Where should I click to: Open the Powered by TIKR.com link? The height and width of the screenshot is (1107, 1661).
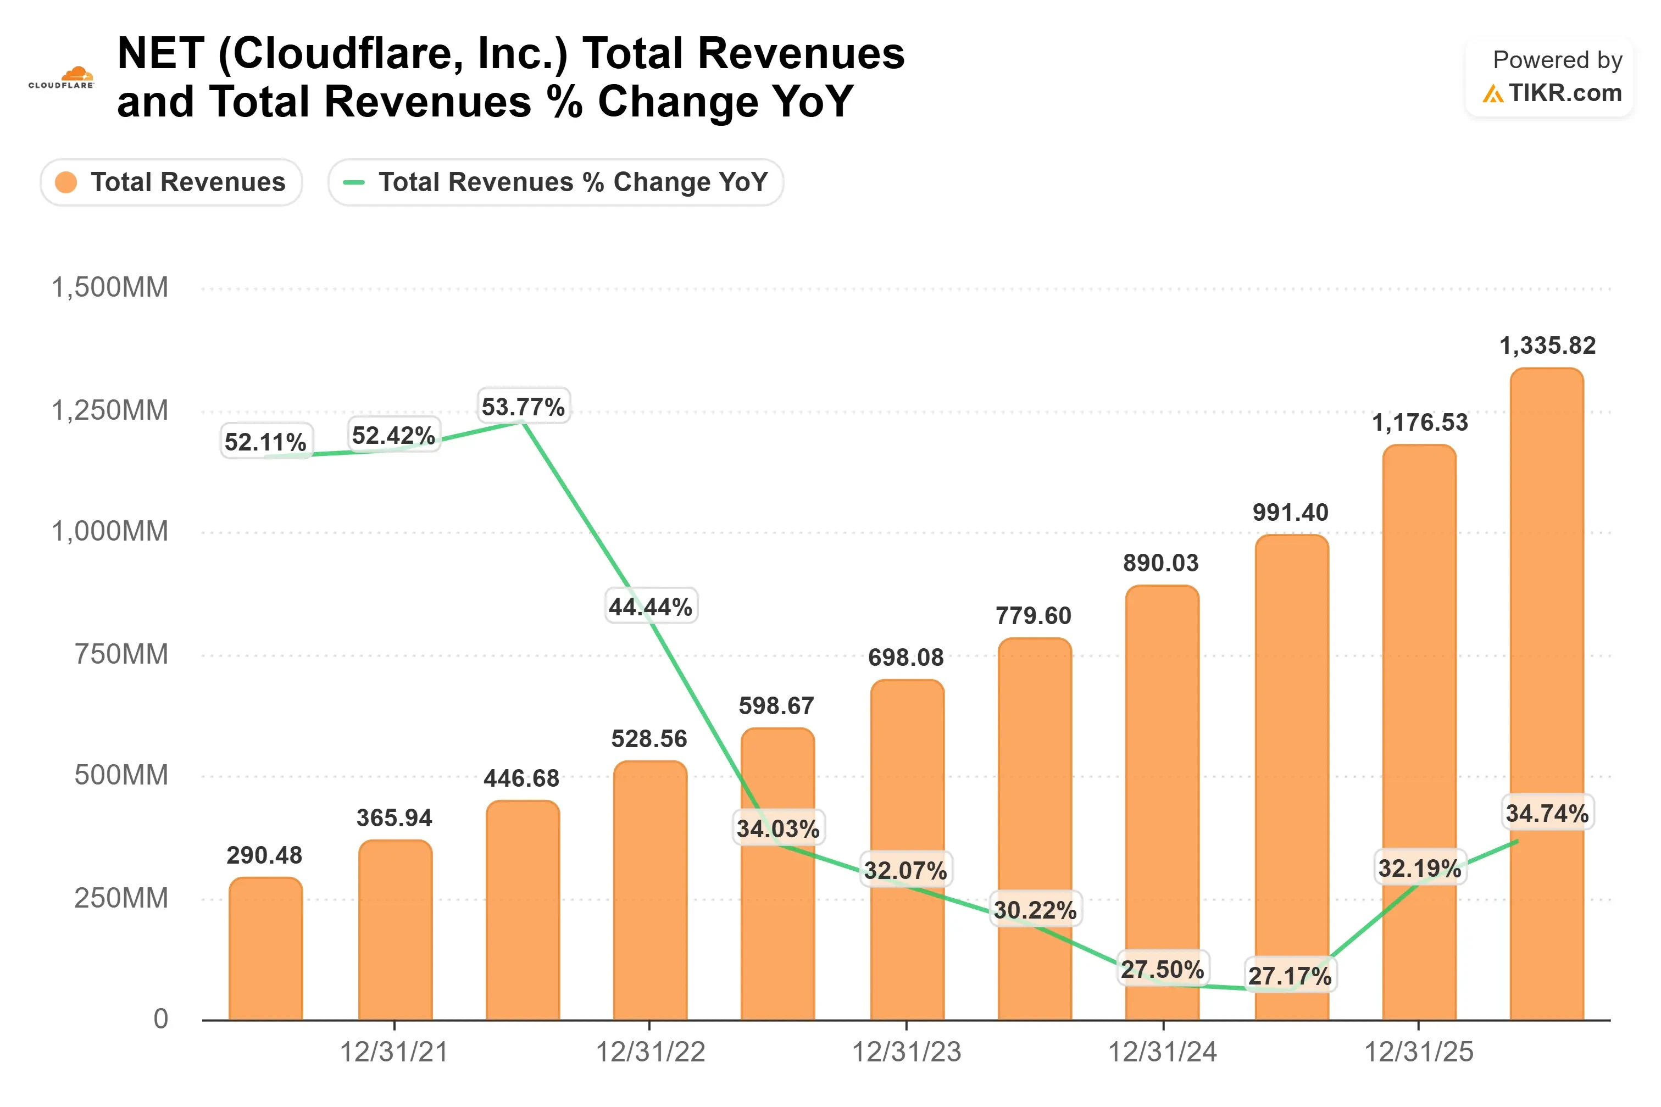(x=1549, y=76)
